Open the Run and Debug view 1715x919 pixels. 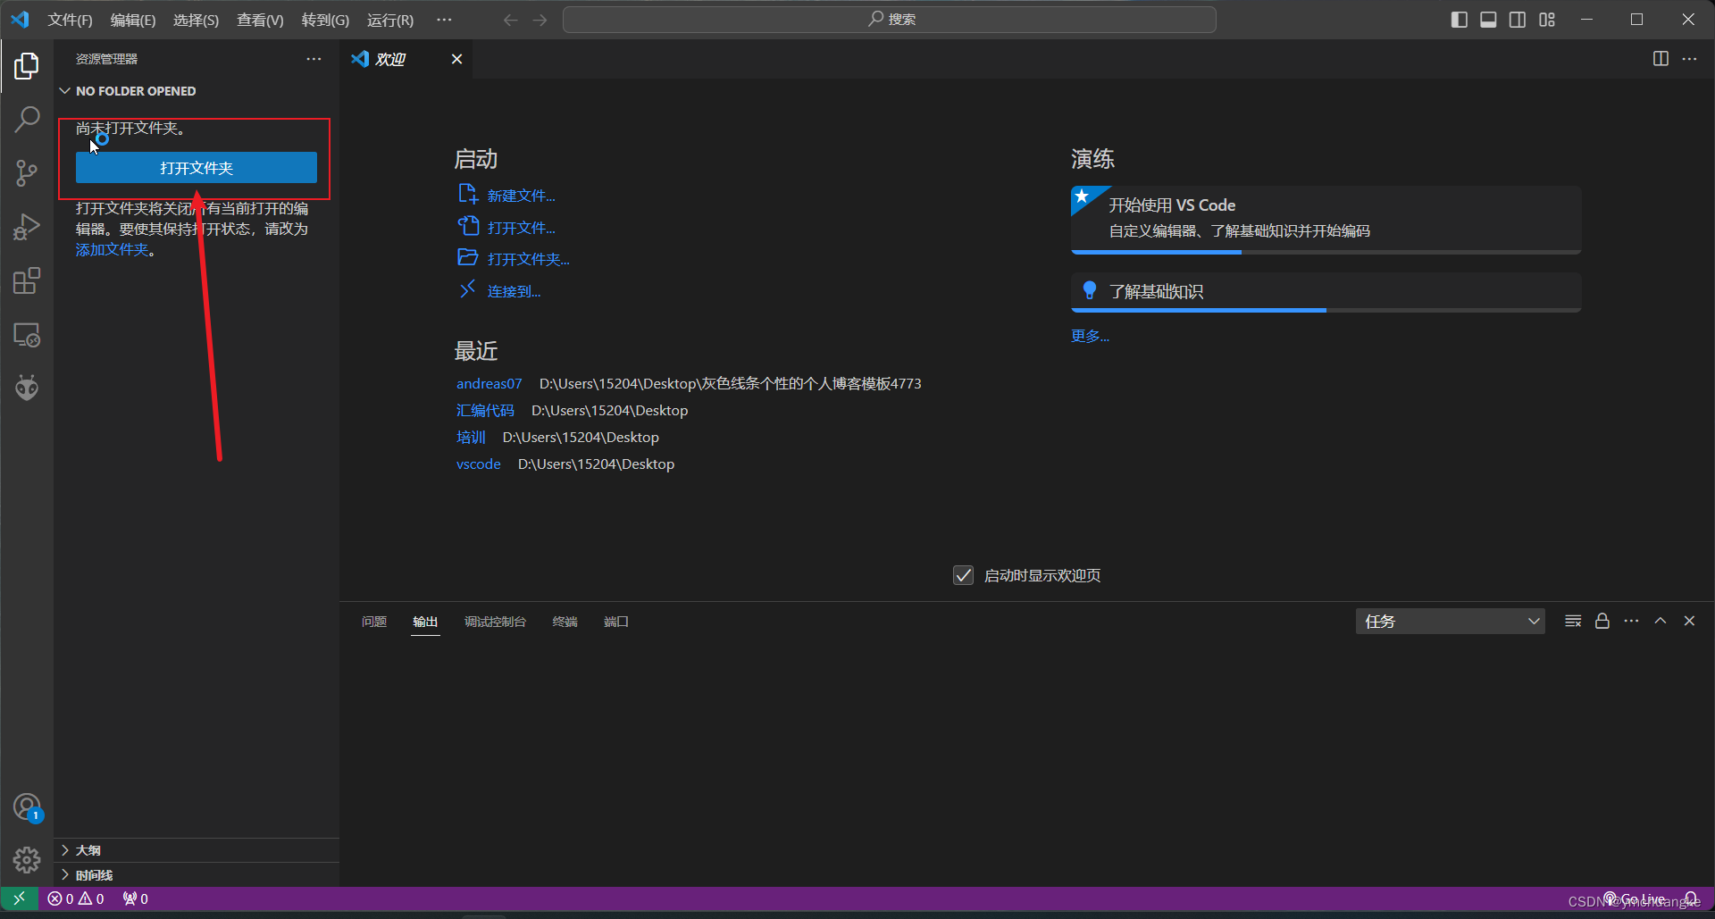click(x=27, y=227)
